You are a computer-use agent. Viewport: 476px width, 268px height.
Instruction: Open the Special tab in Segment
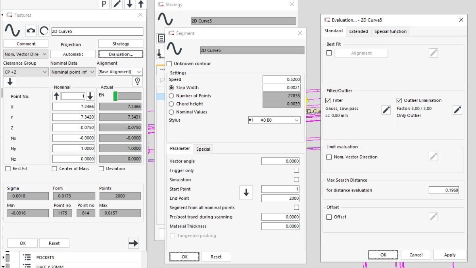203,149
